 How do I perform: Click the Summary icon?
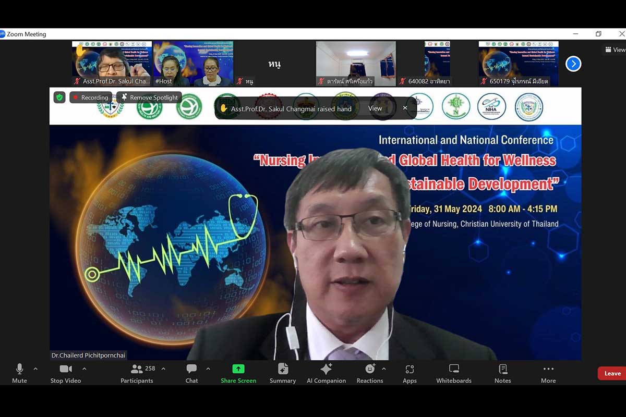[283, 373]
